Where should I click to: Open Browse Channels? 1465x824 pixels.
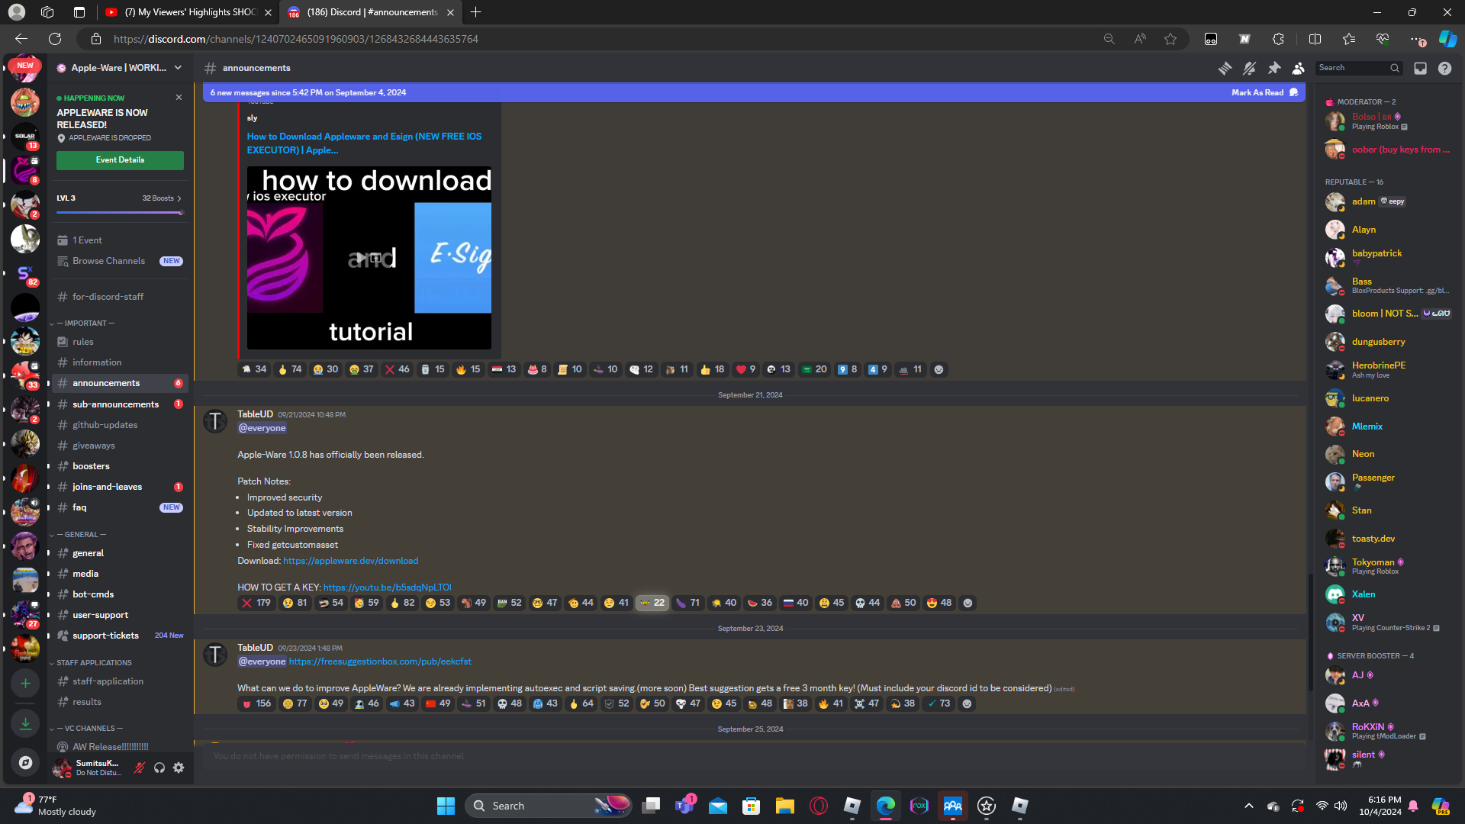tap(119, 261)
